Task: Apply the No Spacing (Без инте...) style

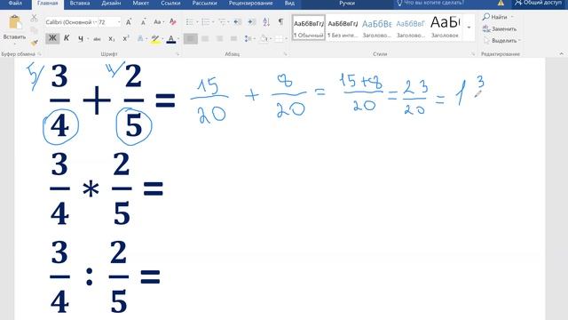Action: pos(343,28)
